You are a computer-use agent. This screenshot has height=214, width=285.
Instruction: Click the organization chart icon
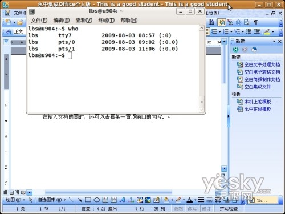pos(131,200)
